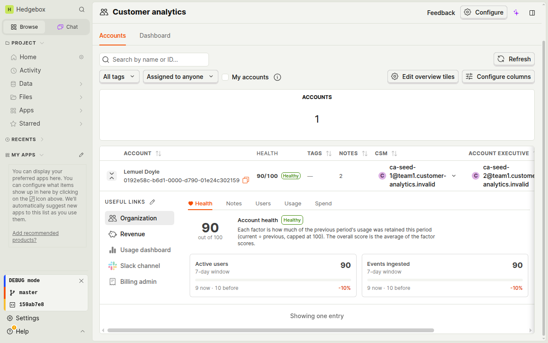Select the Usage detail tab
This screenshot has height=343, width=548.
pyautogui.click(x=293, y=203)
